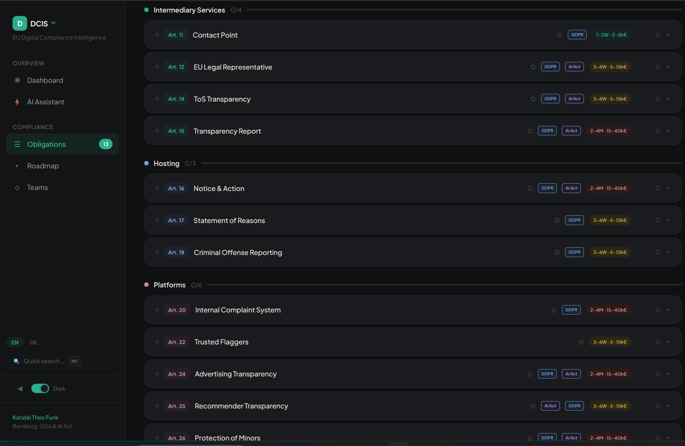Screen dimensions: 685x446
Task: Click info icon in Trusted Flaggers row
Action: [581, 342]
